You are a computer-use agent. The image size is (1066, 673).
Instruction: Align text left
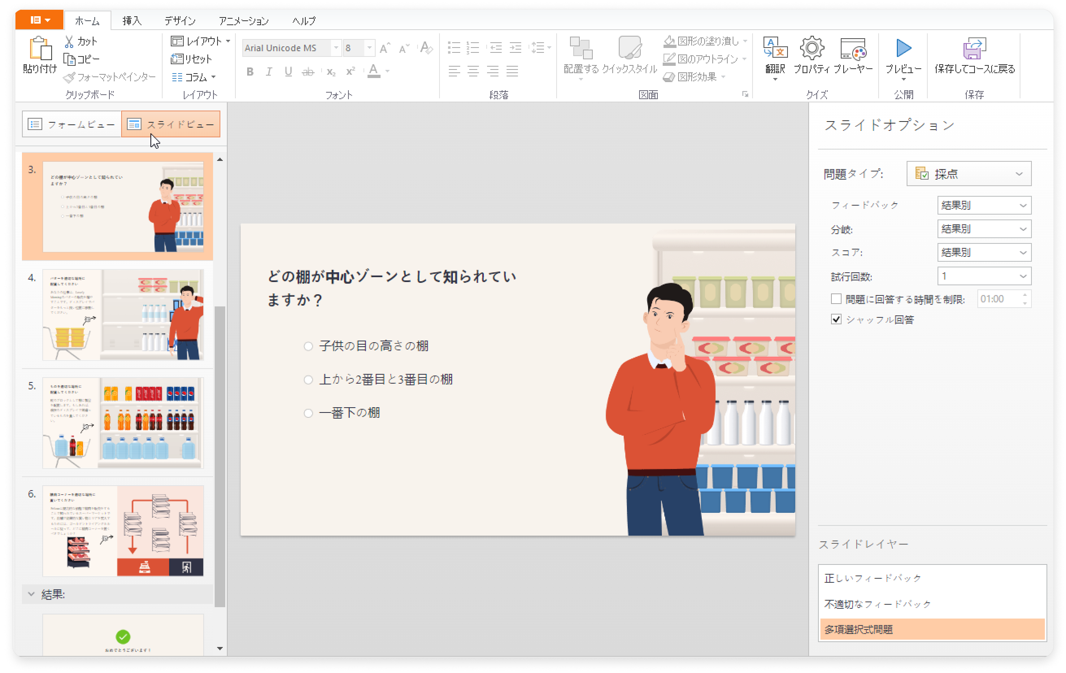454,71
